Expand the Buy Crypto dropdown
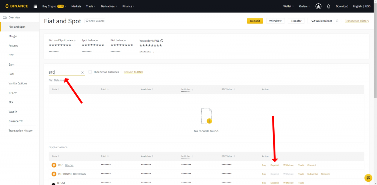Viewport: 377px width, 185px height. coord(54,6)
